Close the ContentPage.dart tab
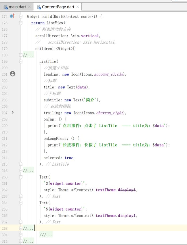 click(78, 7)
